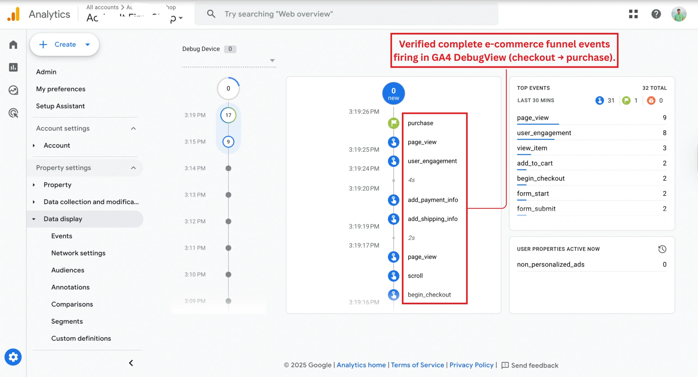Click the Admin gear icon
The height and width of the screenshot is (377, 698).
click(13, 357)
